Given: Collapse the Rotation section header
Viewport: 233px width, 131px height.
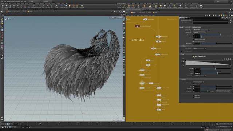Looking at the screenshot, I should coord(206,79).
